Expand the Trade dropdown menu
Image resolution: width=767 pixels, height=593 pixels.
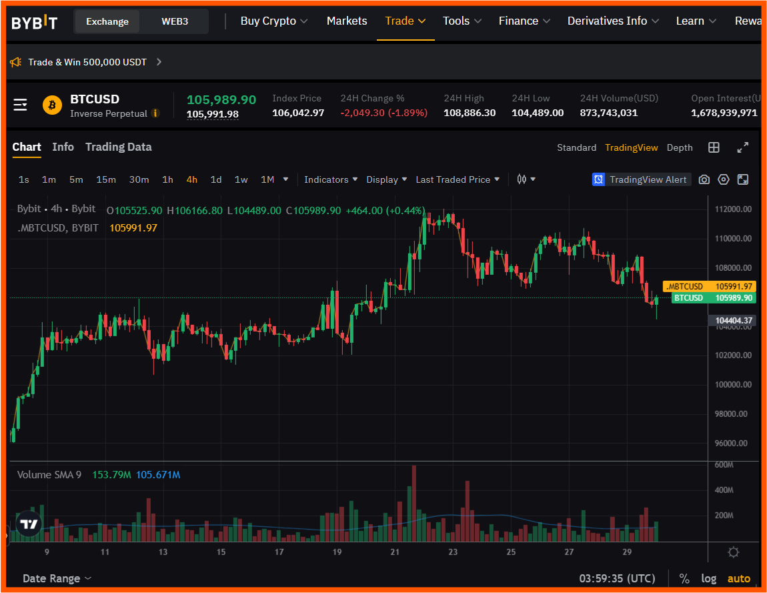[405, 21]
